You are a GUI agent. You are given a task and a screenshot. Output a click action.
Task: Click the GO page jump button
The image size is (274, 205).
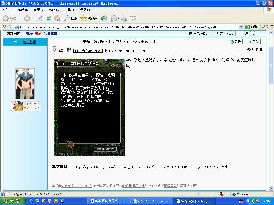[x=252, y=34]
